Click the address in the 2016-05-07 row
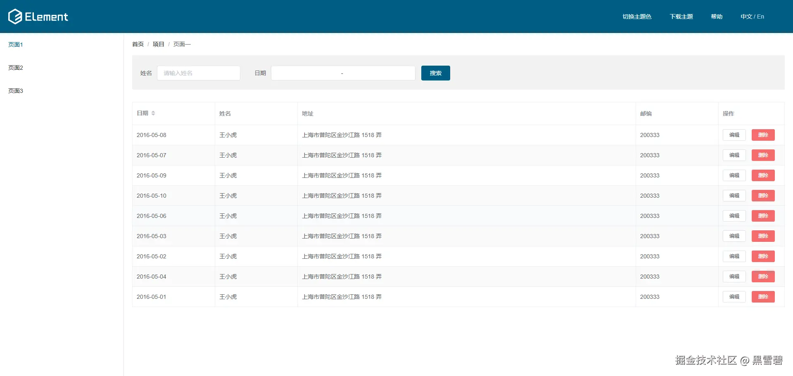The height and width of the screenshot is (376, 793). click(x=342, y=155)
